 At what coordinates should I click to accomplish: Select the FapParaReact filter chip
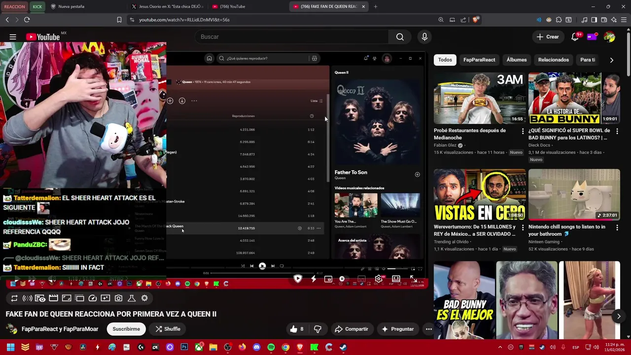[x=479, y=60]
